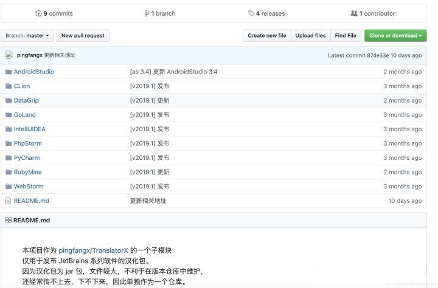Click the DataGrip folder icon
The width and height of the screenshot is (438, 288).
click(x=9, y=100)
